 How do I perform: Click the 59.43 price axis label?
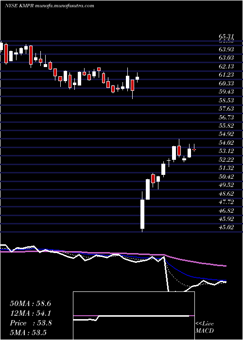tap(226, 92)
